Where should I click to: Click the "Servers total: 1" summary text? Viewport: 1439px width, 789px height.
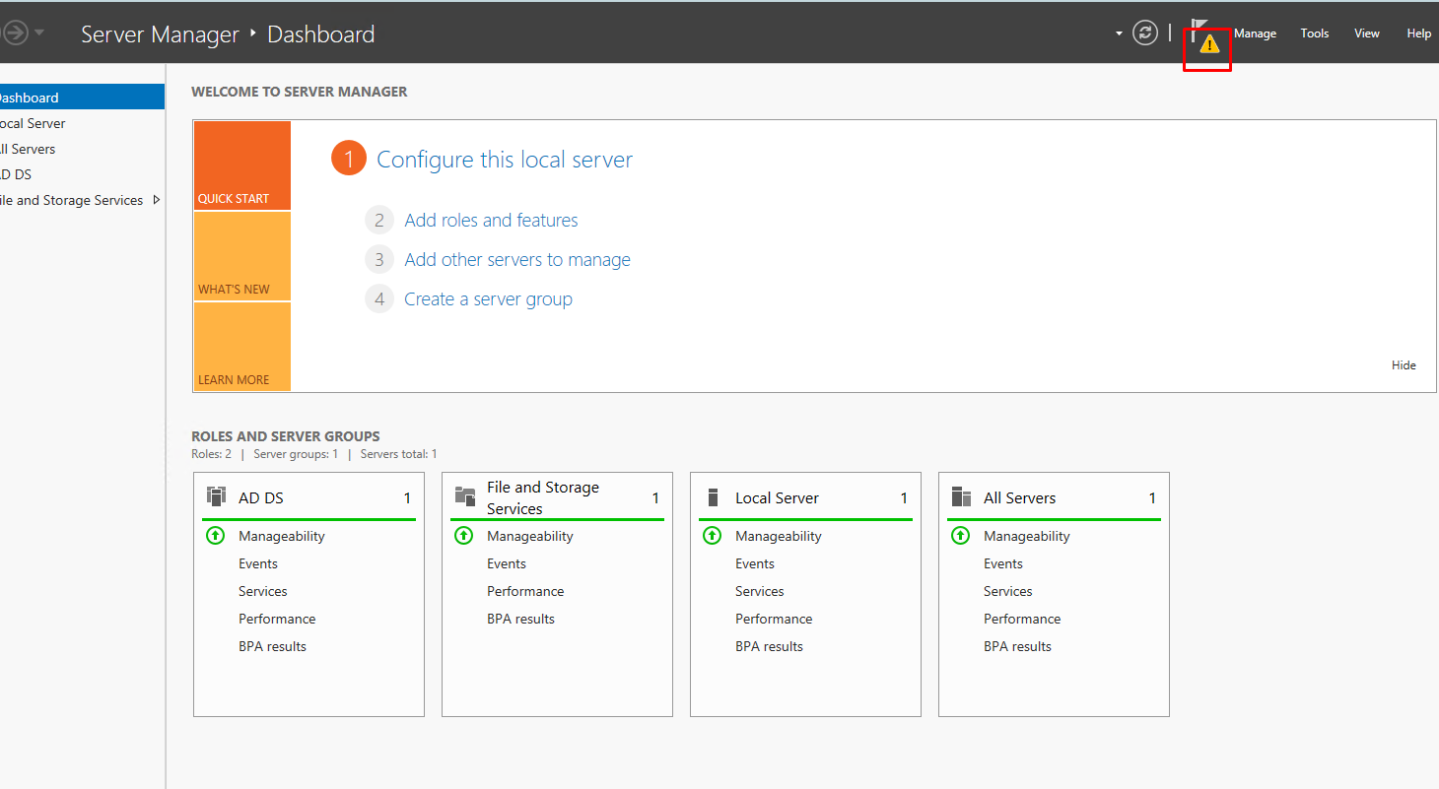398,454
